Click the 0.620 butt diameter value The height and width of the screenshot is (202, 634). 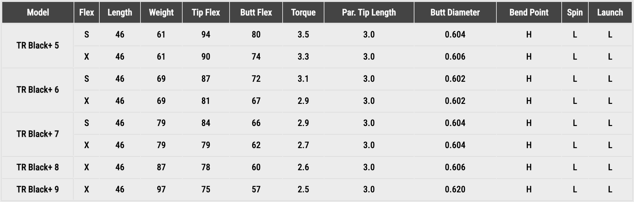[x=455, y=189]
